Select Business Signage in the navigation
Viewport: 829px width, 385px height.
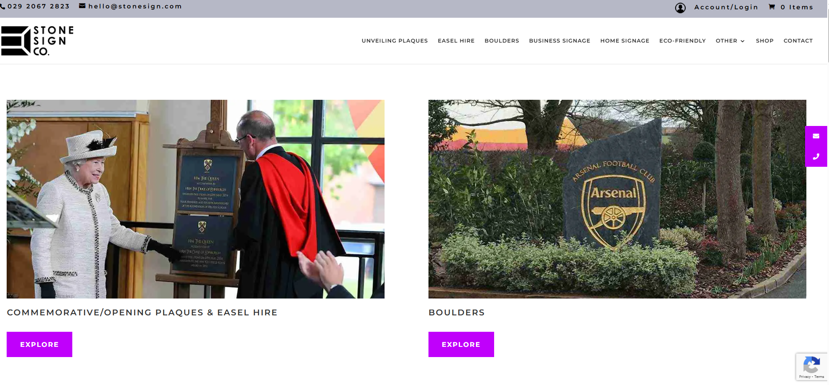coord(559,41)
